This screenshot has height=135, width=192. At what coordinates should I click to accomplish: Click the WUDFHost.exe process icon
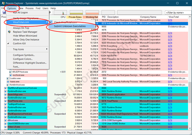(x=11, y=71)
